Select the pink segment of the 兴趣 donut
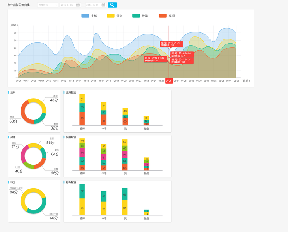Image resolution: width=288 pixels, height=232 pixels. pos(24,154)
